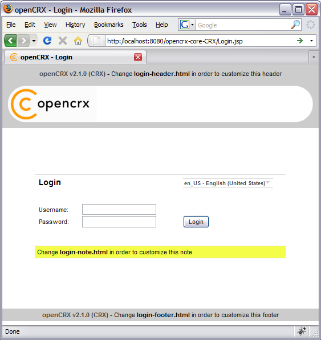Click the Login button
321x340 pixels.
point(196,222)
